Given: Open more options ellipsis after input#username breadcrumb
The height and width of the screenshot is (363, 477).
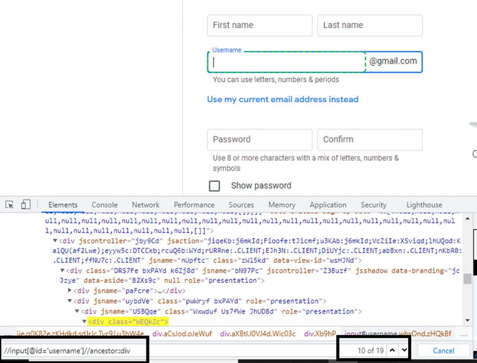Looking at the screenshot, I should click(464, 334).
